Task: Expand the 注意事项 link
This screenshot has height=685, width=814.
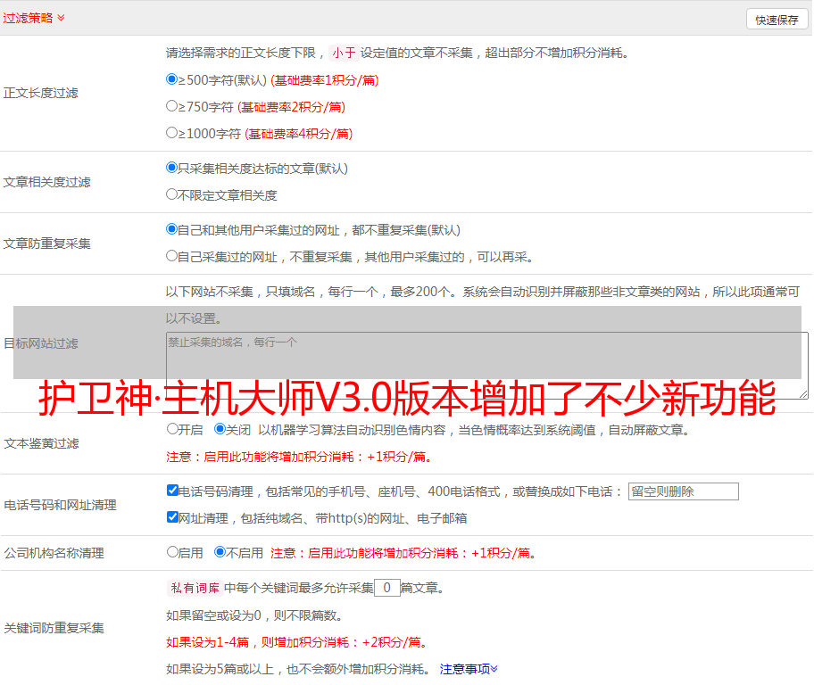Action: [x=469, y=669]
